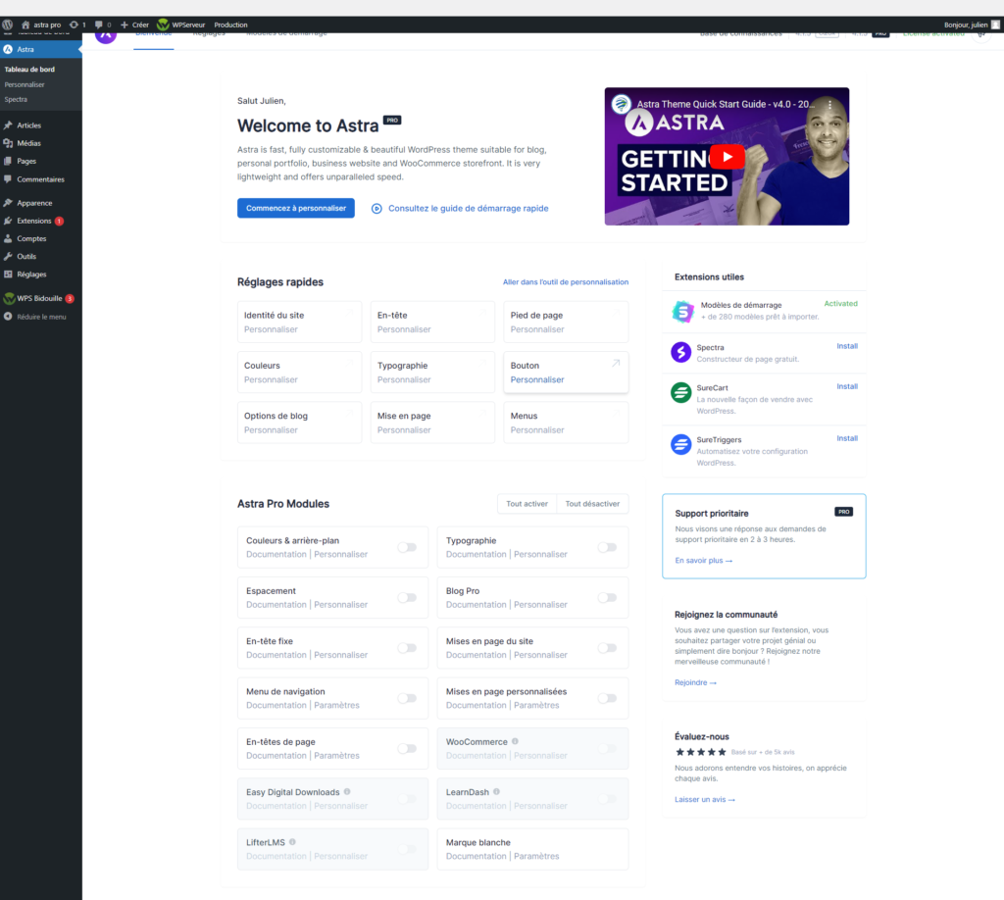Click the WordPress logo in admin bar
This screenshot has width=1004, height=900.
[x=8, y=25]
